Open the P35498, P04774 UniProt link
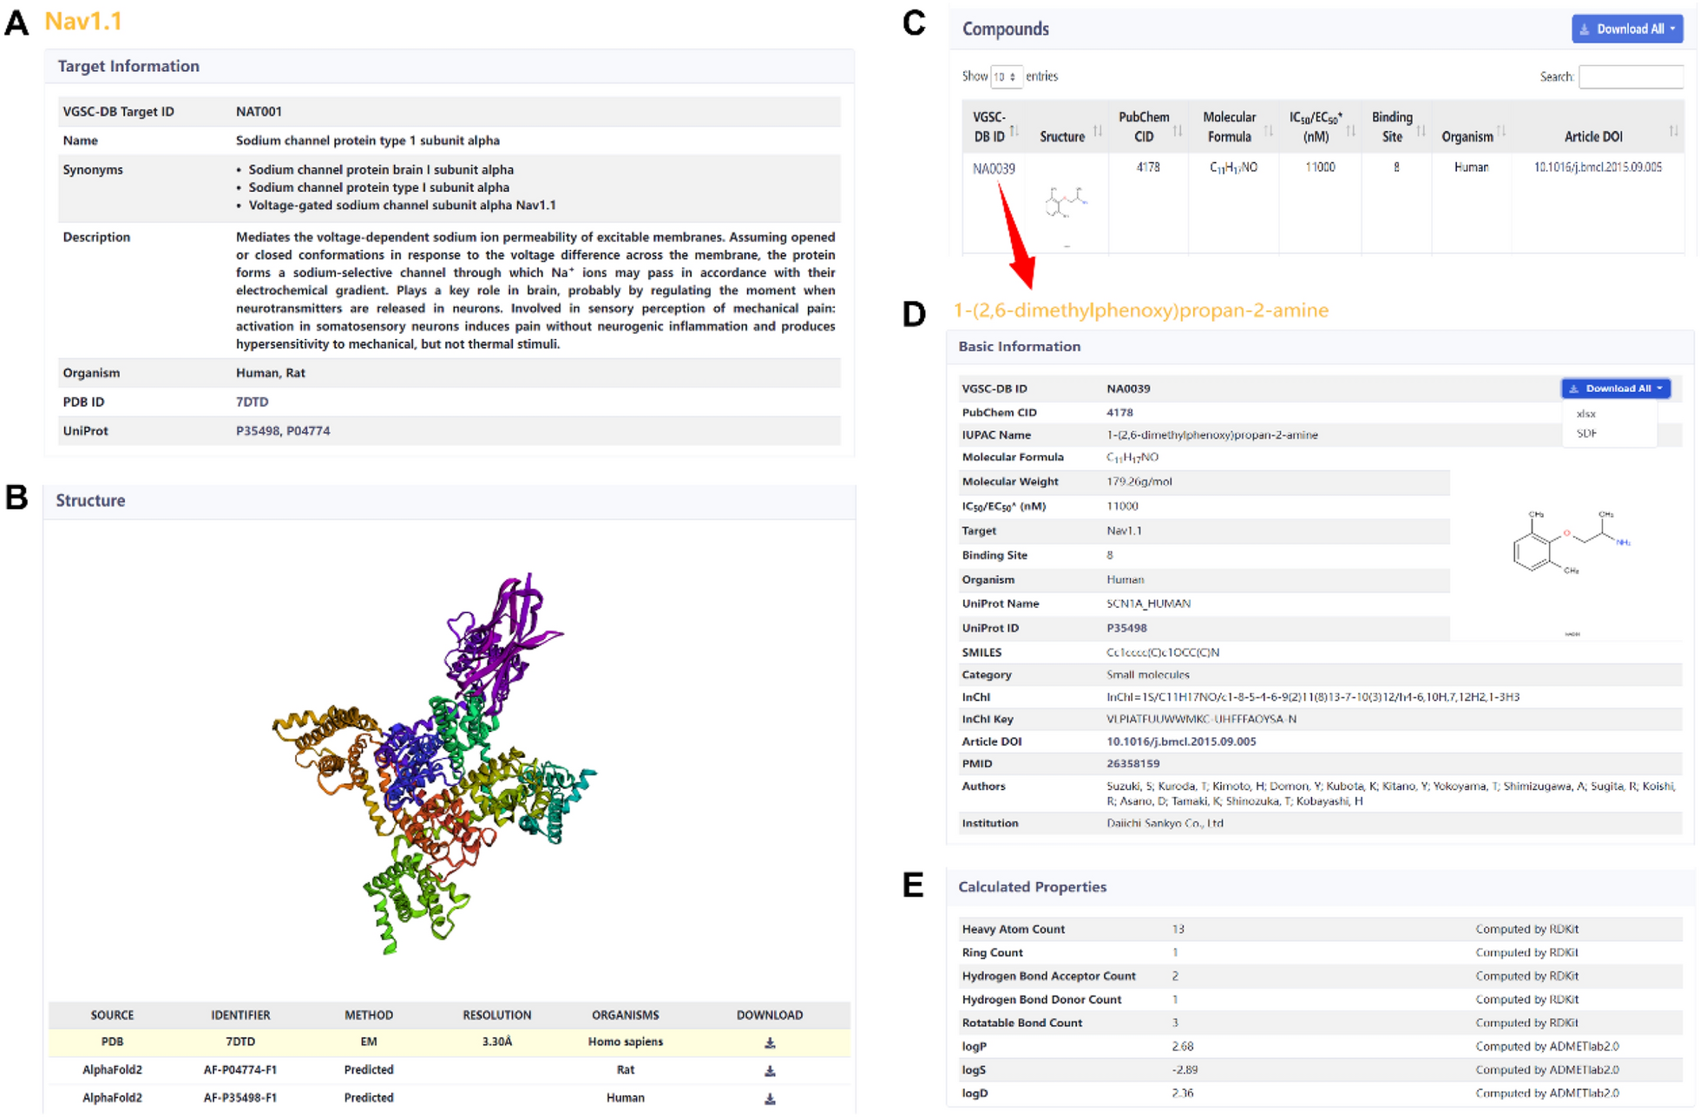 pyautogui.click(x=283, y=430)
